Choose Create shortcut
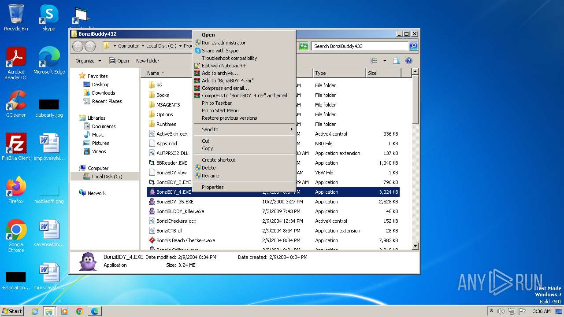Viewport: 564px width, 317px height. (244, 160)
